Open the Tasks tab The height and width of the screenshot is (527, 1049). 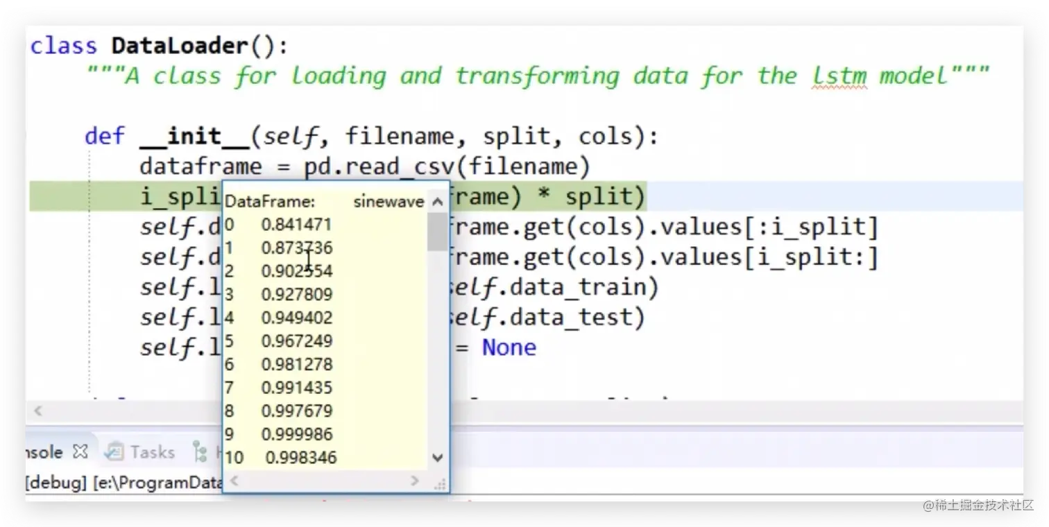(x=152, y=452)
